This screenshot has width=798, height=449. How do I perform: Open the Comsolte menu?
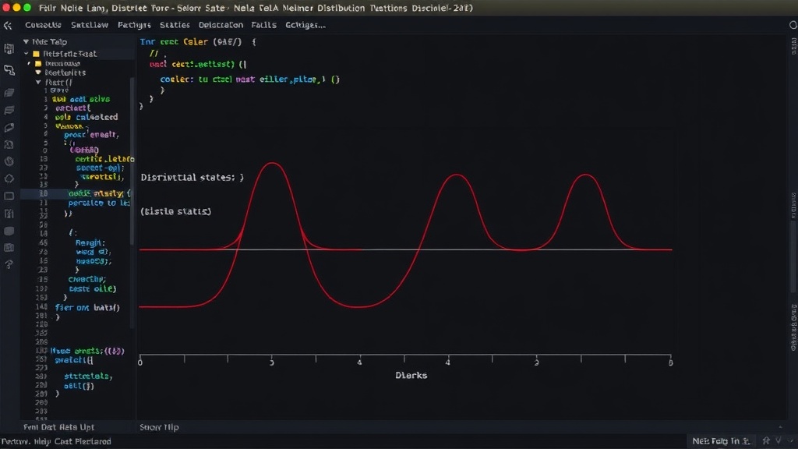(x=44, y=25)
